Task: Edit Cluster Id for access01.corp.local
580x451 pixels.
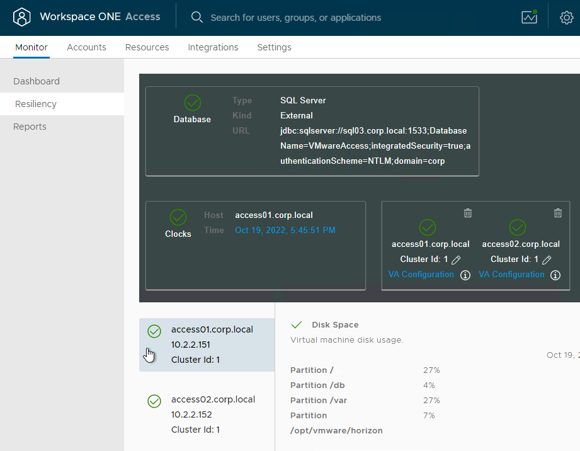Action: (x=456, y=260)
